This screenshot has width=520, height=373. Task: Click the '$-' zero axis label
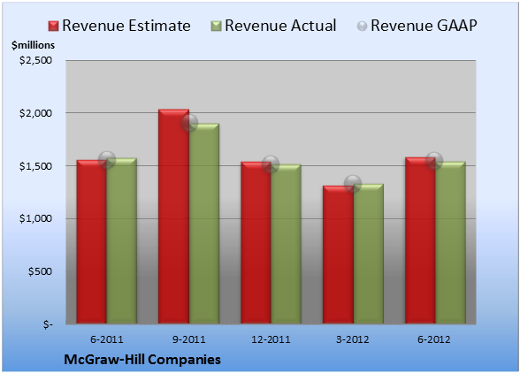[48, 324]
